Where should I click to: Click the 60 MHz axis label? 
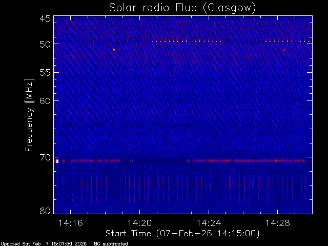(x=45, y=101)
